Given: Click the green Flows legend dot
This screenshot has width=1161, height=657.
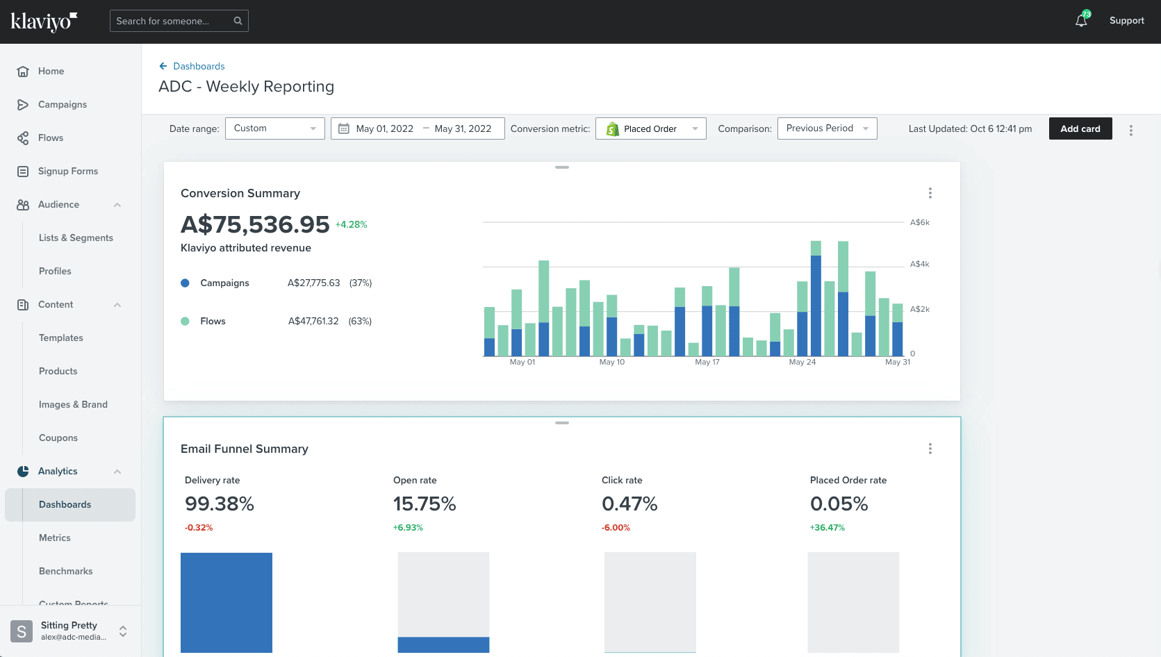Looking at the screenshot, I should [x=185, y=321].
